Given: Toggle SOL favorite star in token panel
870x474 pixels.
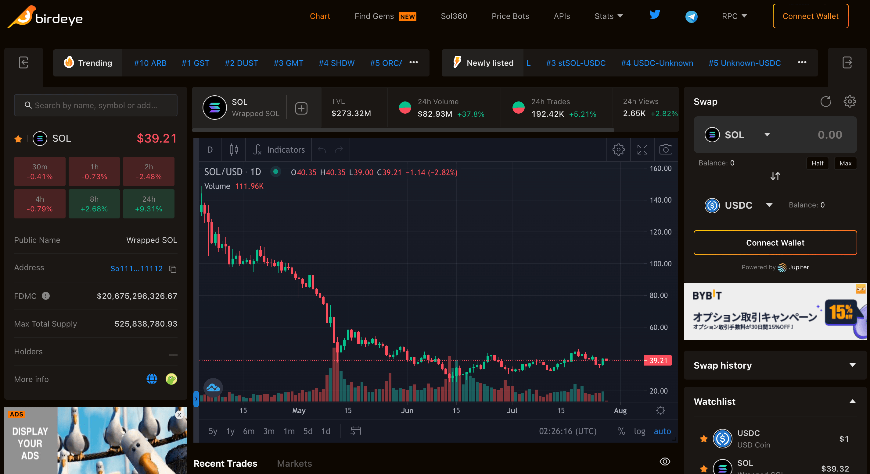Looking at the screenshot, I should [x=18, y=139].
